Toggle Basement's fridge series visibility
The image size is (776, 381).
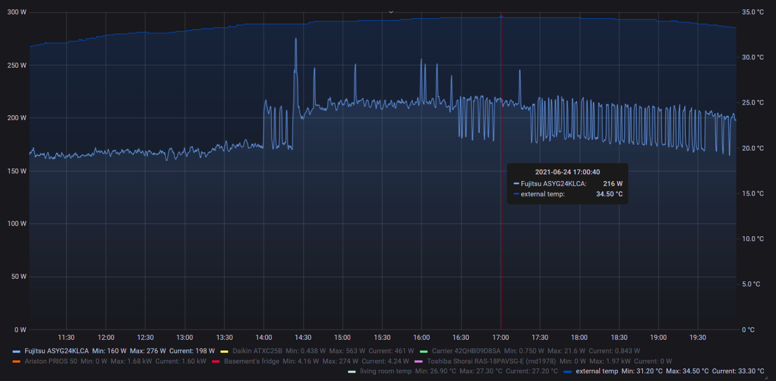point(252,361)
